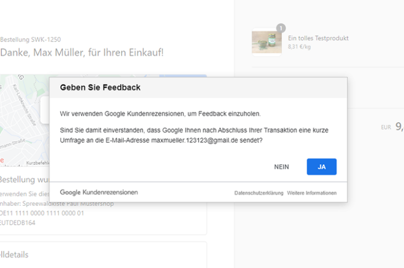Click the EUR currency label
Image resolution: width=404 pixels, height=268 pixels.
tap(386, 127)
